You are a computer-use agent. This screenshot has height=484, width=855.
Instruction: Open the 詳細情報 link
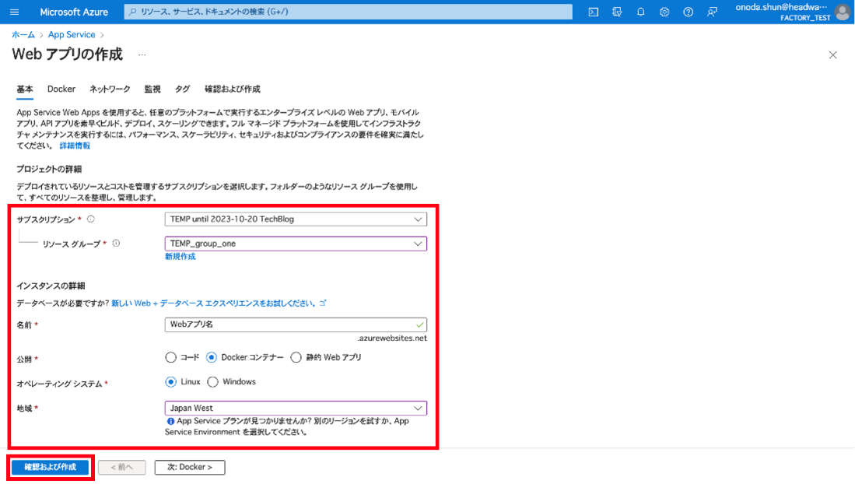[75, 146]
